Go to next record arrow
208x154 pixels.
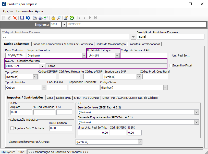click(x=90, y=18)
